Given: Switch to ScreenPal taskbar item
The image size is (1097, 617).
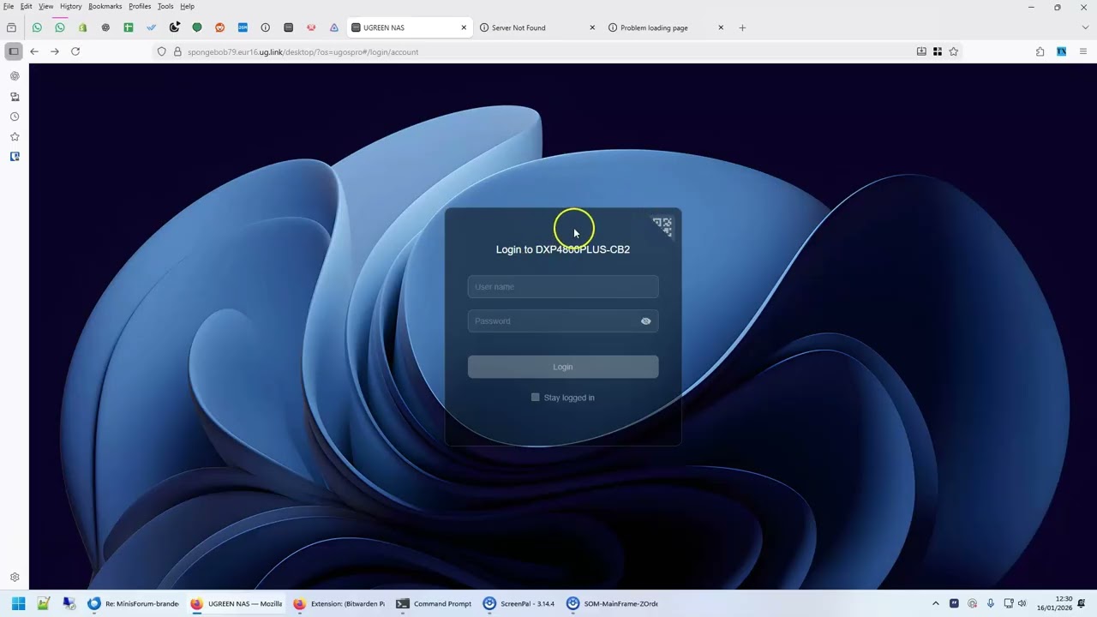Looking at the screenshot, I should point(519,603).
